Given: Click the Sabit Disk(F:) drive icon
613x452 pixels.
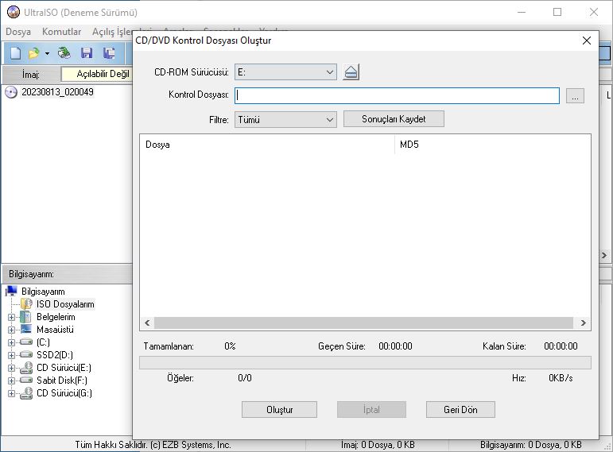Looking at the screenshot, I should point(25,381).
